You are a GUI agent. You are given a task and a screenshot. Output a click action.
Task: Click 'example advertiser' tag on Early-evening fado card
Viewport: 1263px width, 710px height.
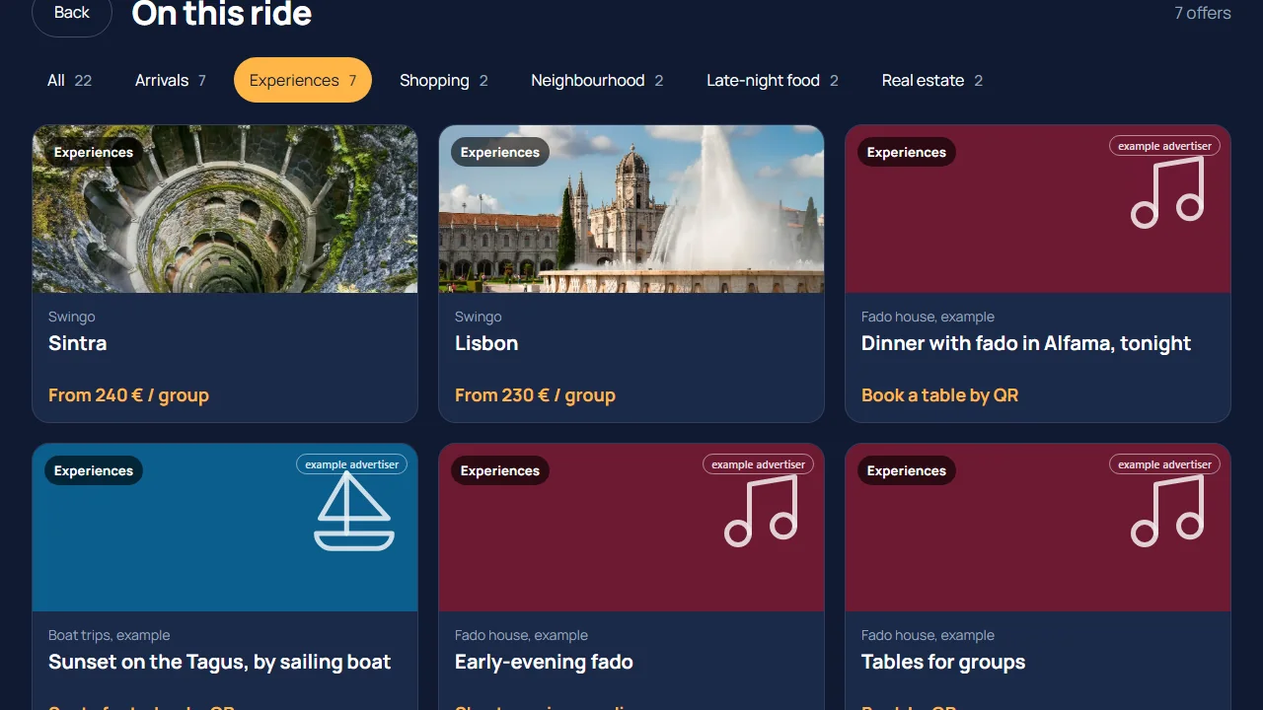tap(758, 464)
